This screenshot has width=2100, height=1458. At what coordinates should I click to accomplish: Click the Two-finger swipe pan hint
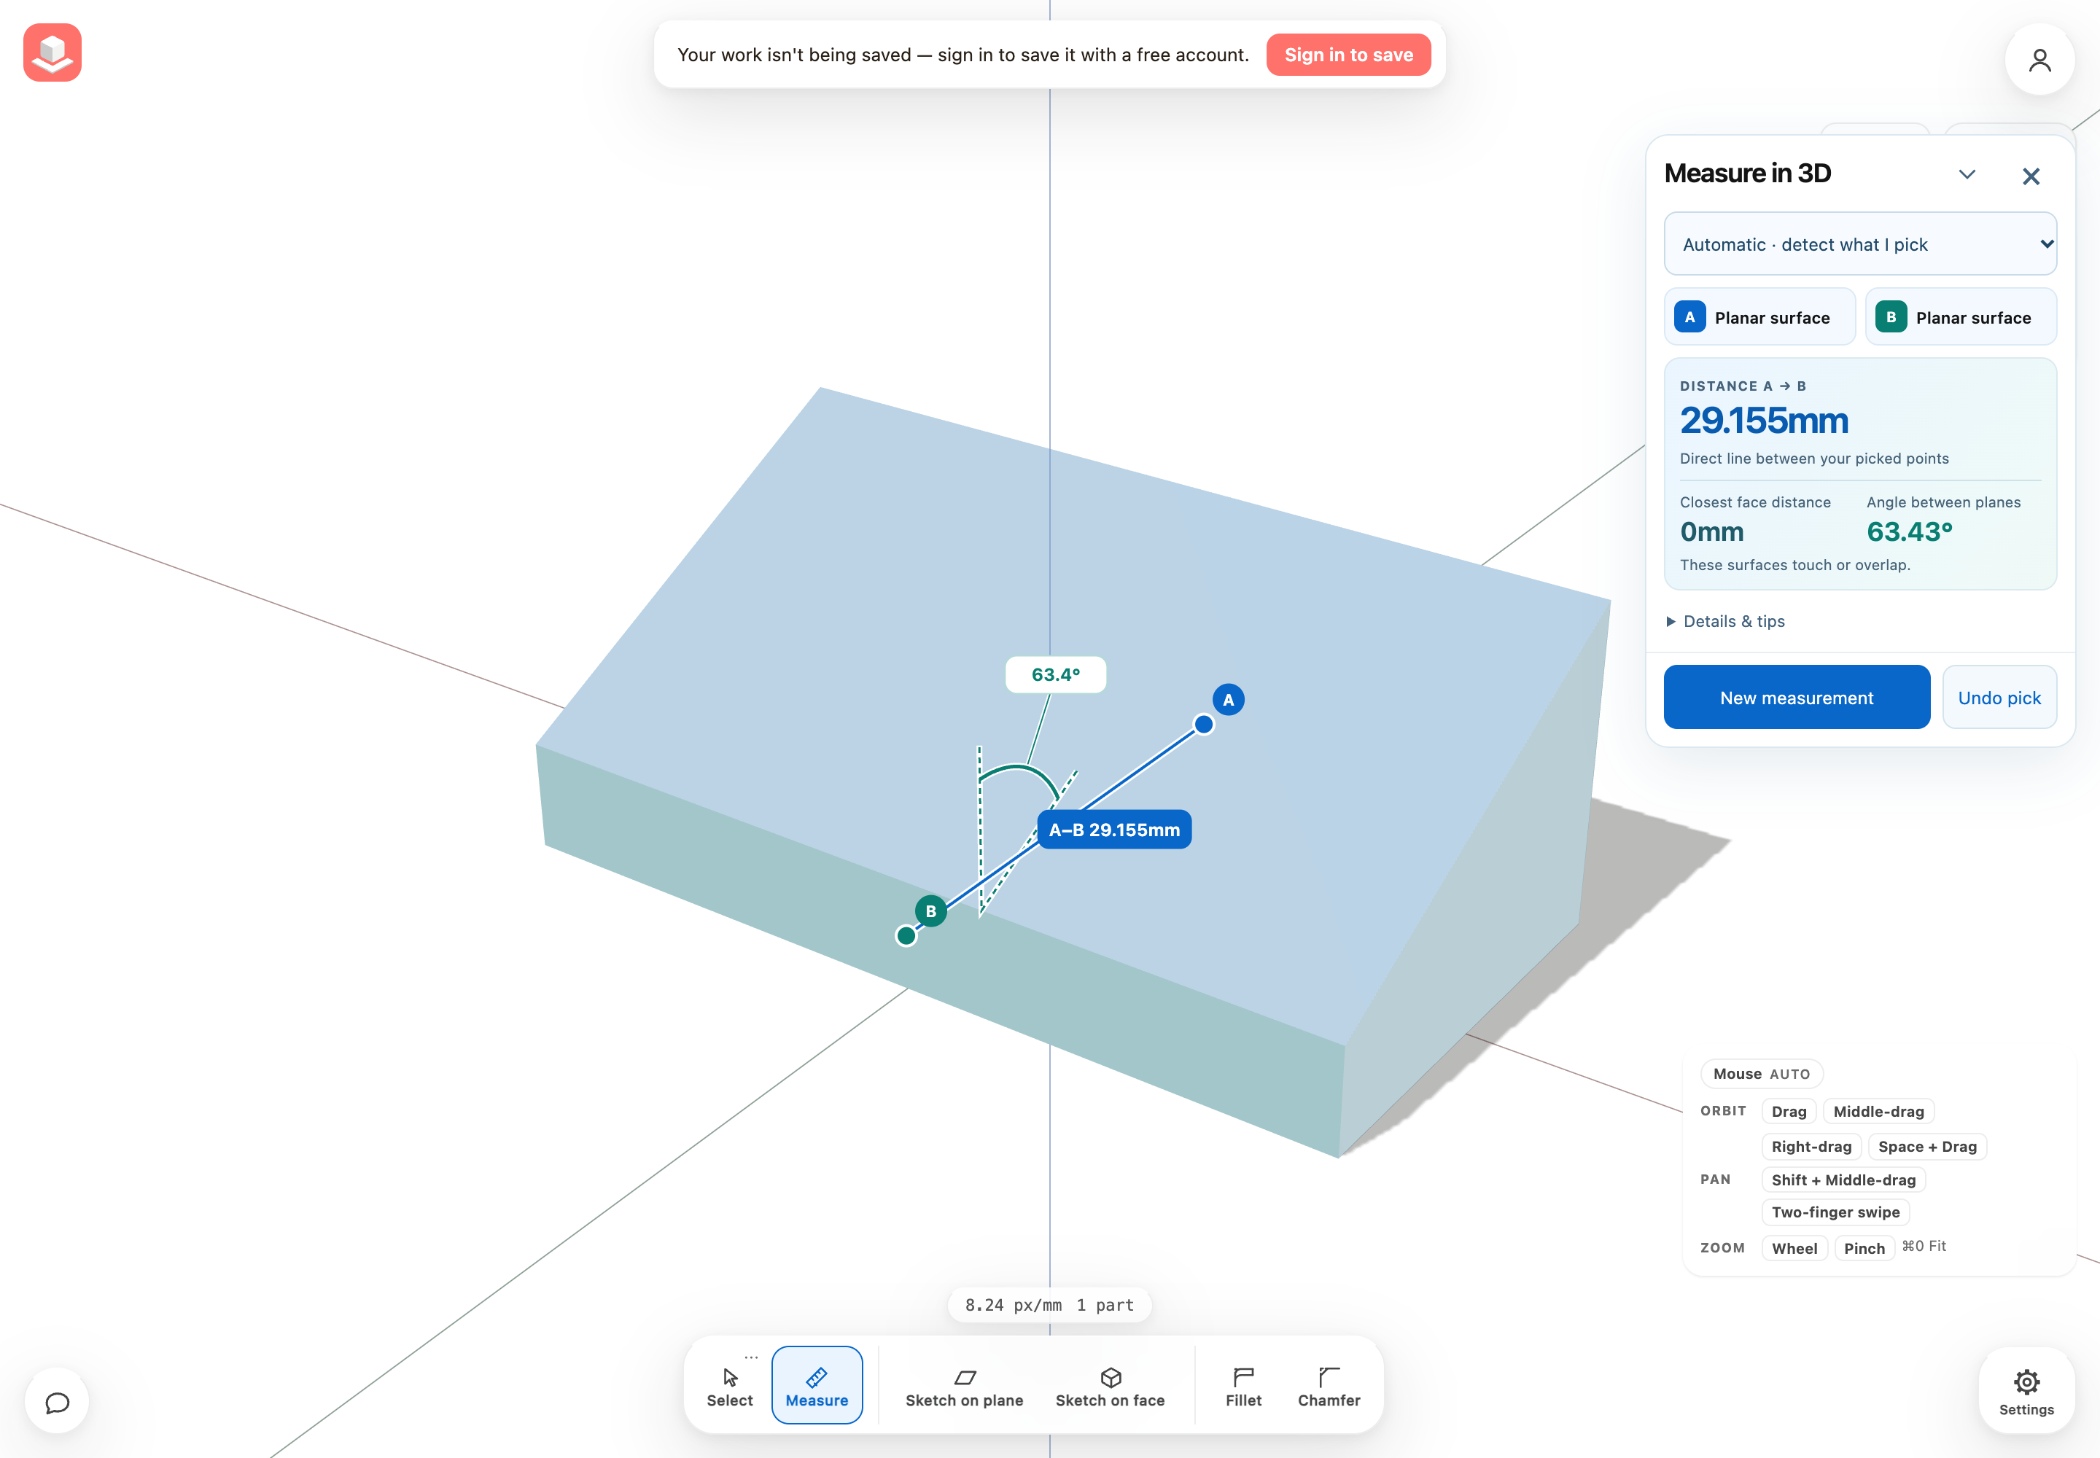click(1835, 1212)
